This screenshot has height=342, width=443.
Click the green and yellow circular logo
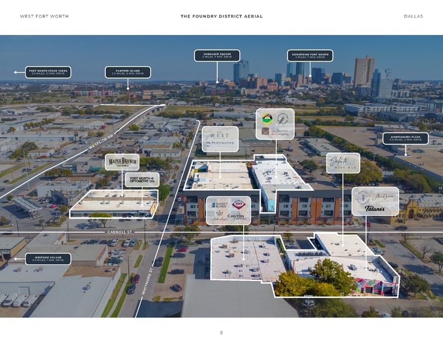[267, 119]
